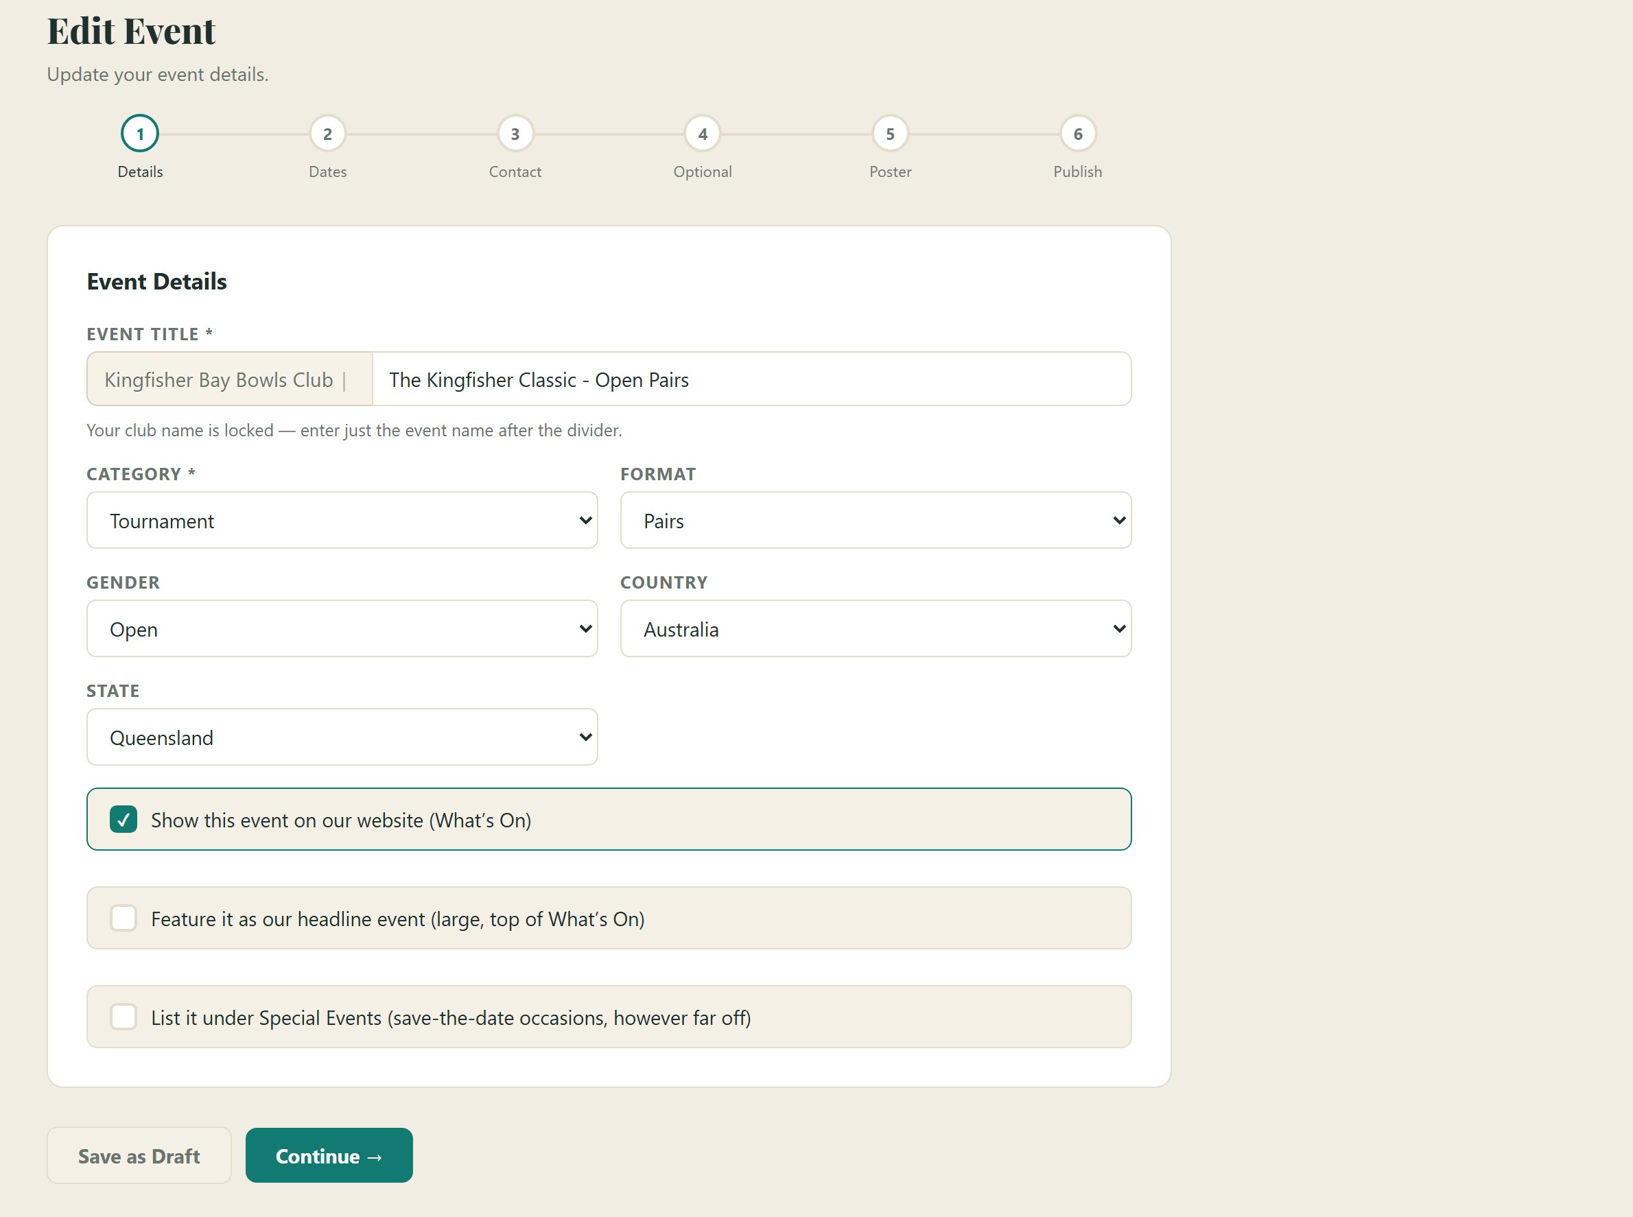Click the 'Your club name is locked' hint
The width and height of the screenshot is (1633, 1217).
click(355, 430)
